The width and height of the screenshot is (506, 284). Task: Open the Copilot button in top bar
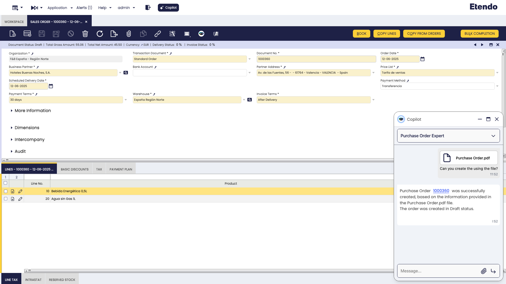pos(168,8)
